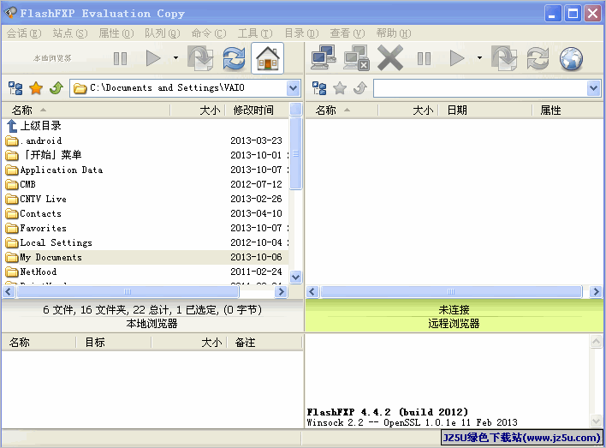This screenshot has height=448, width=606.
Task: Click the remote go-up folder arrow icon
Action: click(x=360, y=88)
